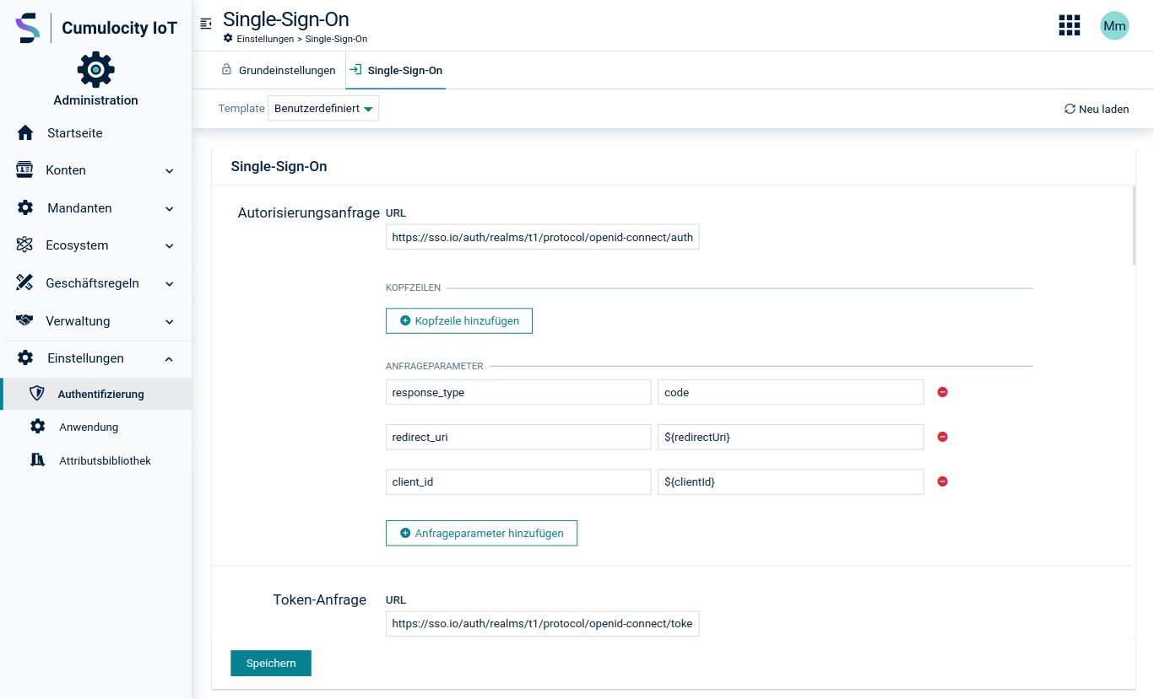Click the ${redirectUri} value field
This screenshot has width=1154, height=699.
click(791, 437)
